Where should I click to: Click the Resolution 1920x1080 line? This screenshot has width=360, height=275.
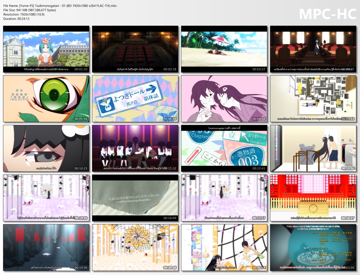click(24, 14)
